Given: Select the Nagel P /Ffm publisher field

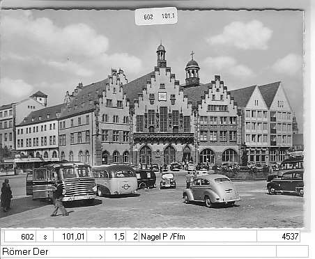Looking at the screenshot, I should click(198, 237).
